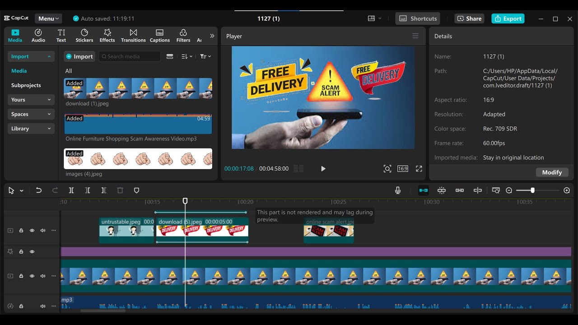Mute the audio mp3 track

[x=43, y=306]
